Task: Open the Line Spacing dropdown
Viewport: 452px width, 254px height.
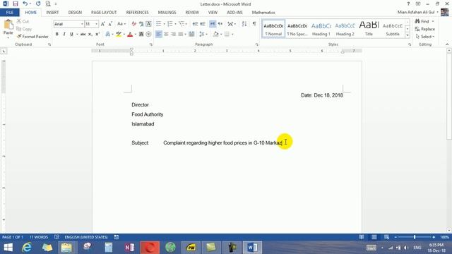Action: 203,35
